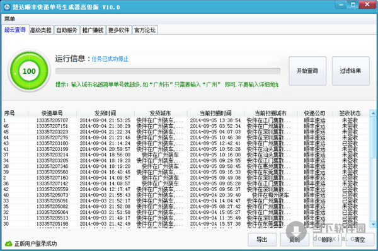The width and height of the screenshot is (378, 251).
Task: Click the 复制 button
Action: click(295, 240)
